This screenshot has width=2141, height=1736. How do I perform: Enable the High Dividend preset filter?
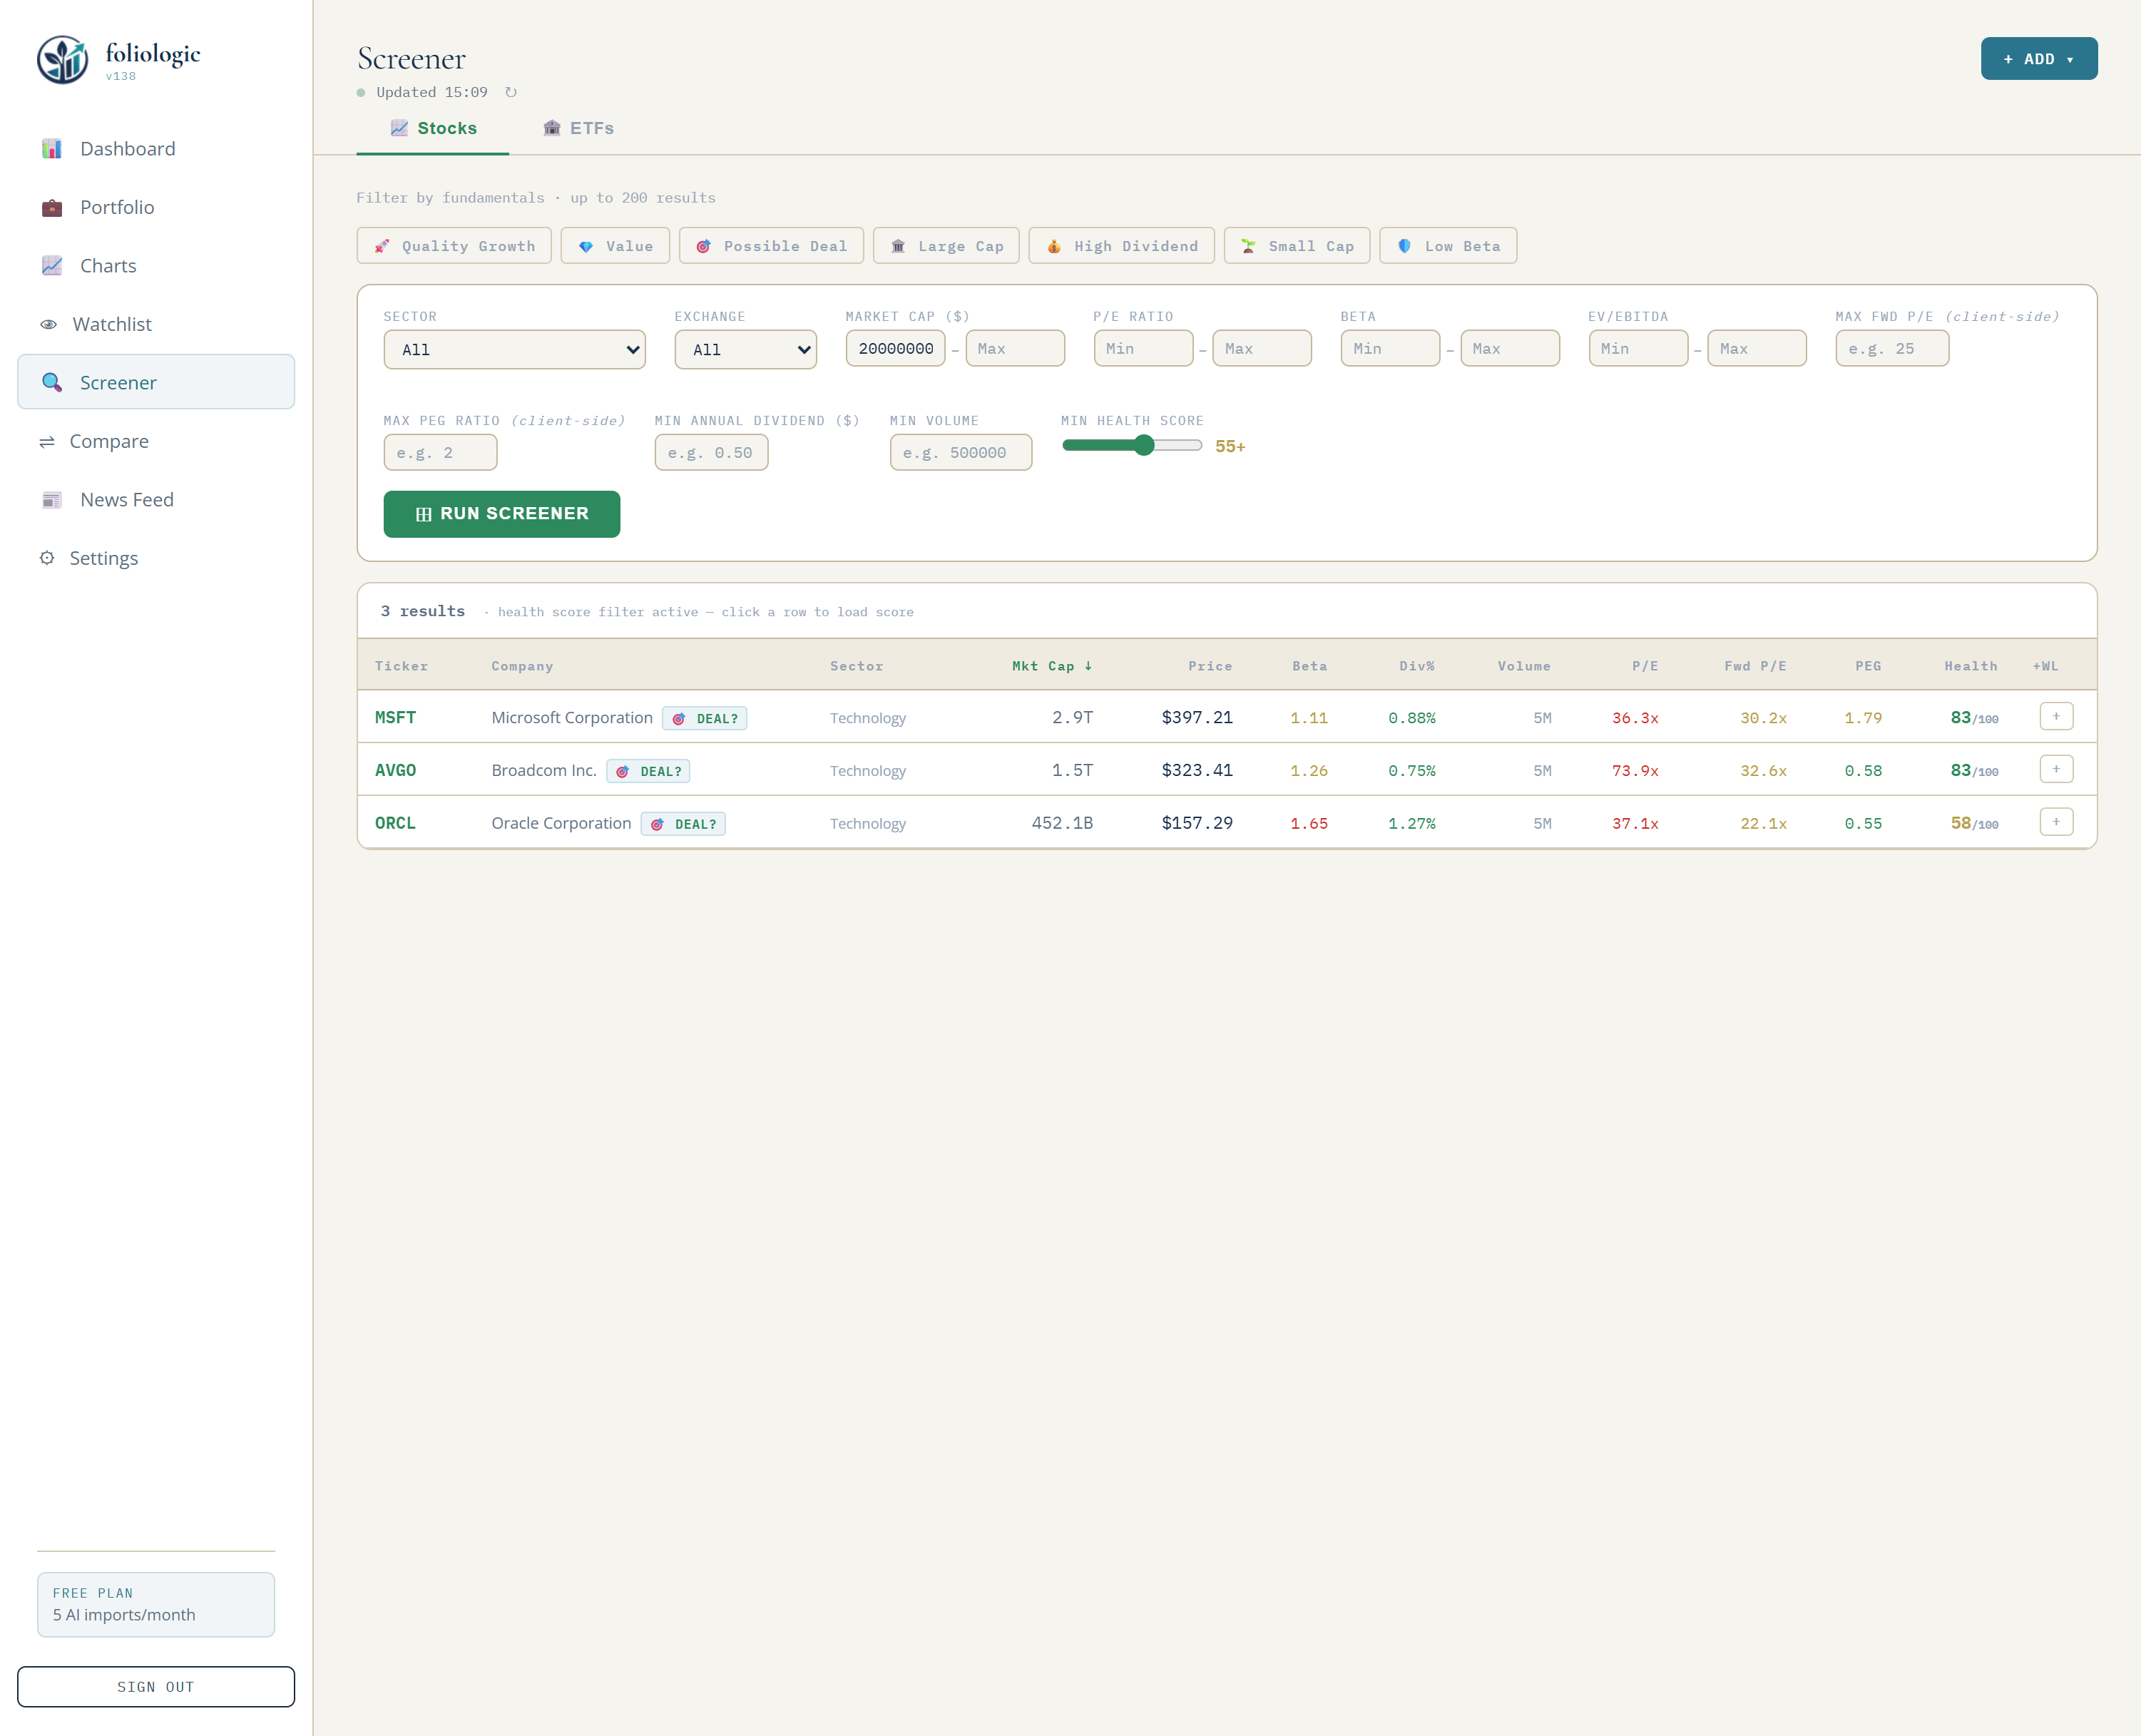point(1121,245)
